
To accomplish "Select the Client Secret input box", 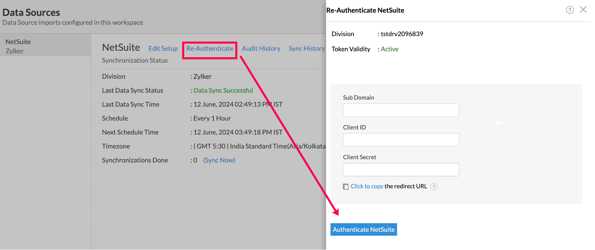I will [401, 170].
